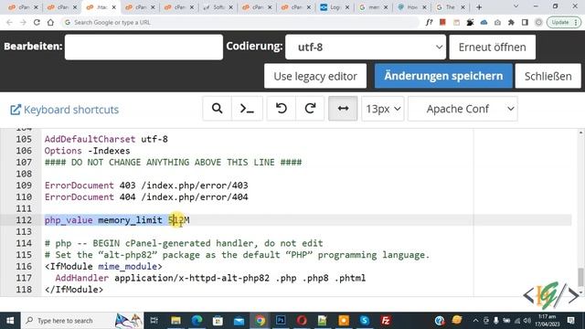Click the editor vertical scrollbar thumb
This screenshot has width=585, height=329.
click(580, 277)
